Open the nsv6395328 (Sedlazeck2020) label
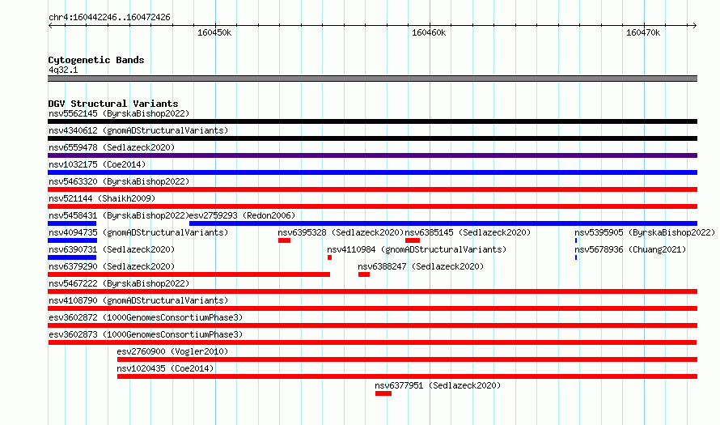The width and height of the screenshot is (720, 425). pyautogui.click(x=341, y=232)
